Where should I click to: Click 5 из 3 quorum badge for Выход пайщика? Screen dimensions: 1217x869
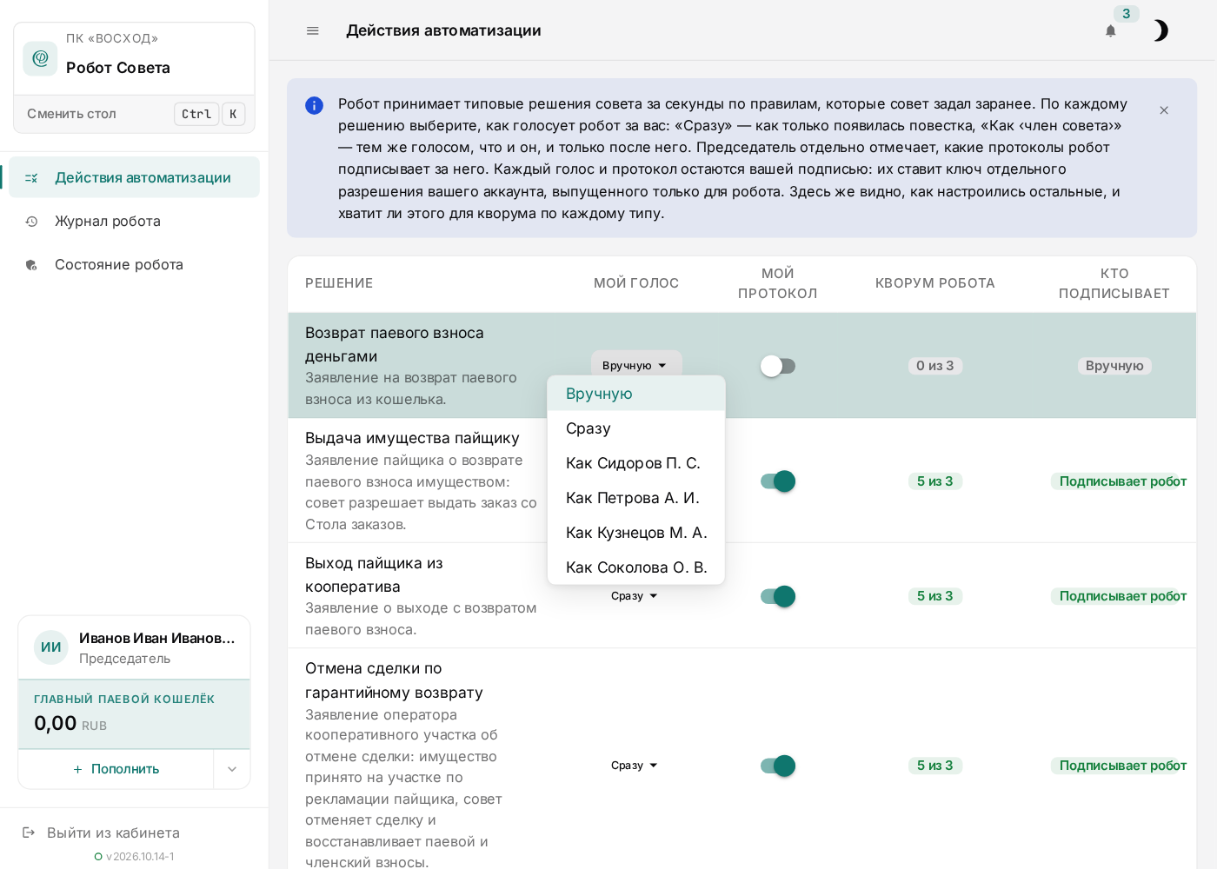(x=935, y=596)
